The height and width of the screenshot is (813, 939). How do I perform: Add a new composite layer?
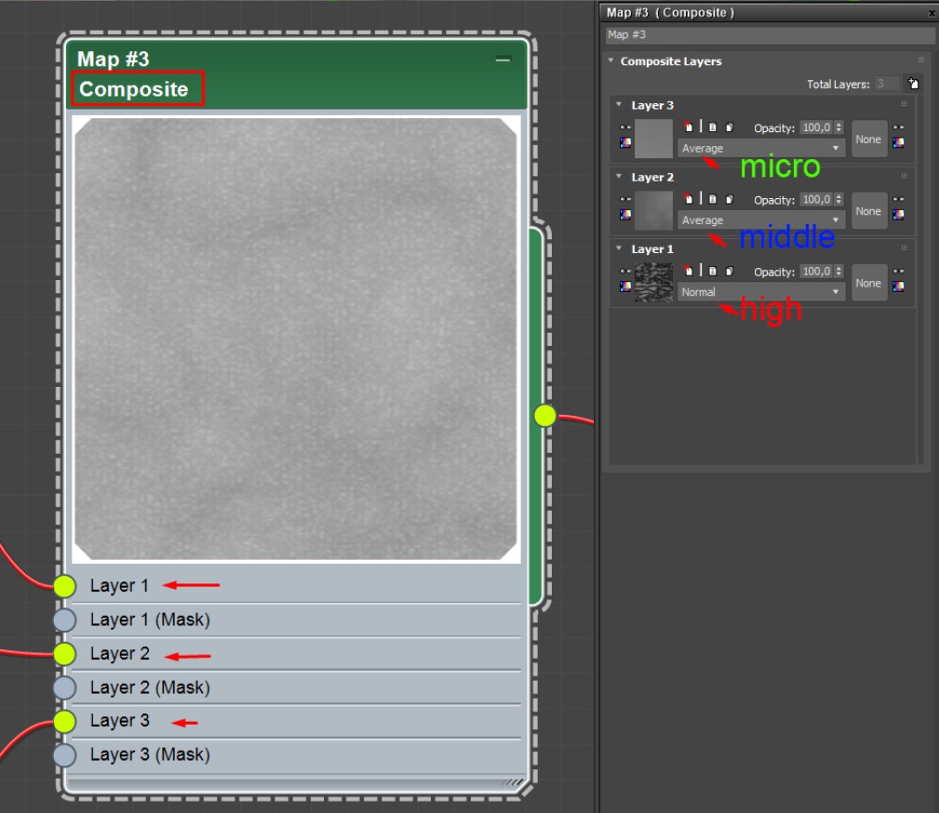point(913,83)
